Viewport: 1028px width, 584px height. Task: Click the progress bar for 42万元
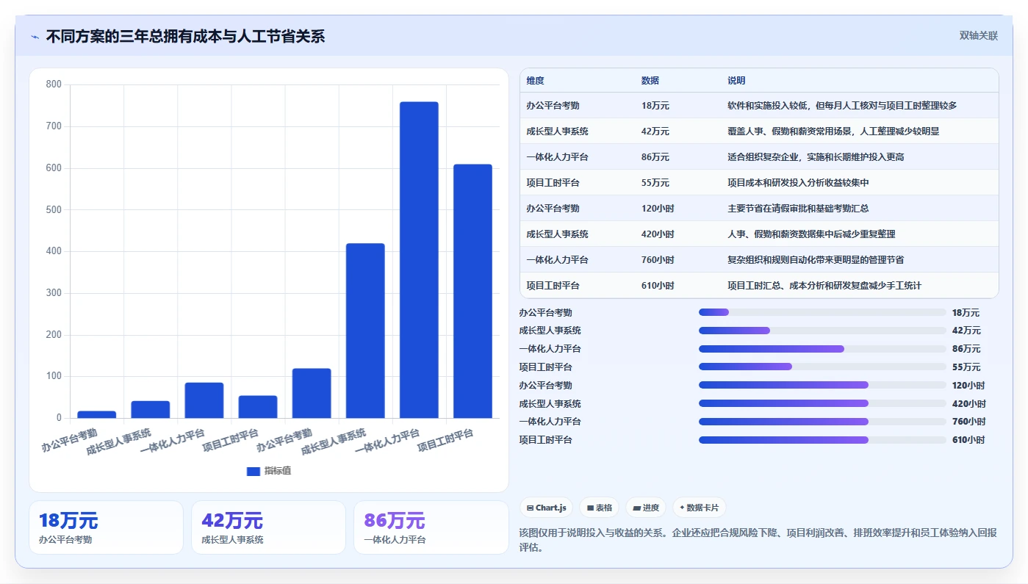coord(822,331)
